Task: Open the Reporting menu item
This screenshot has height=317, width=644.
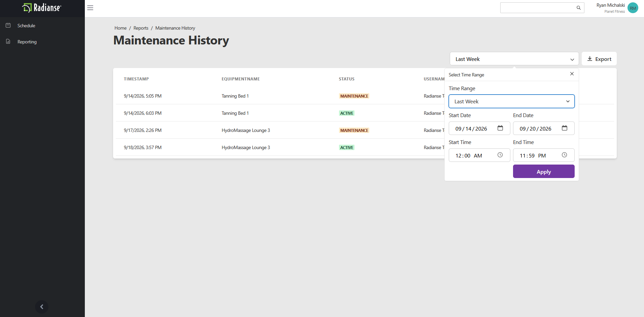Action: [27, 42]
